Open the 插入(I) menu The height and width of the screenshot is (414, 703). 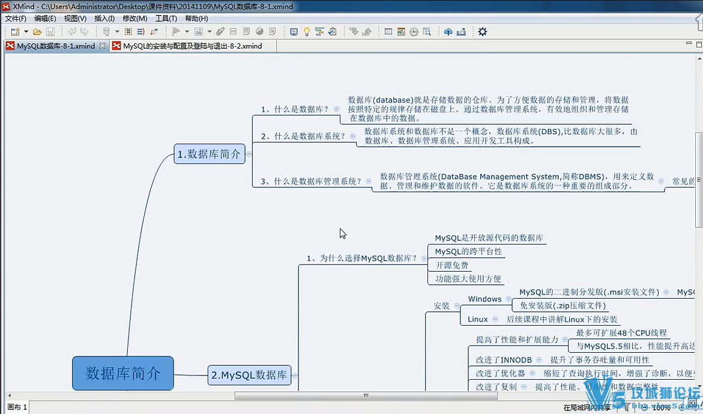pos(104,19)
